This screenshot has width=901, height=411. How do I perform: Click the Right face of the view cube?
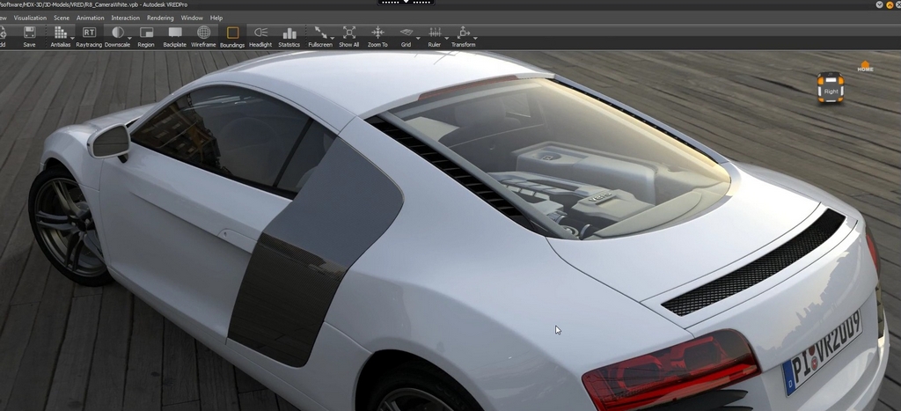(x=831, y=90)
